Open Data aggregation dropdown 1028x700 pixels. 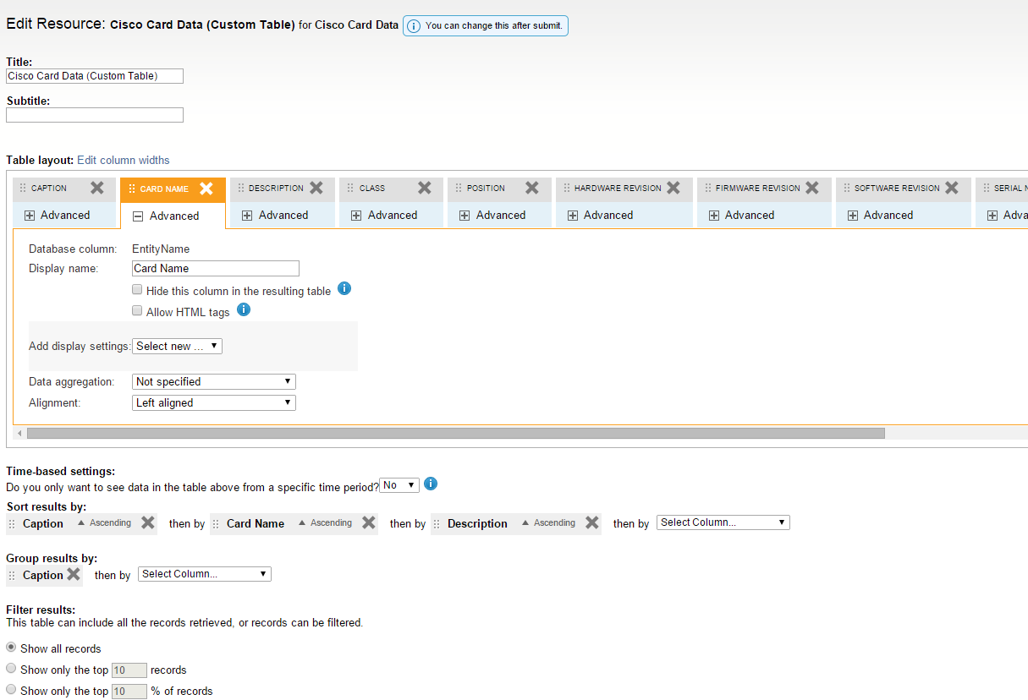pos(214,381)
